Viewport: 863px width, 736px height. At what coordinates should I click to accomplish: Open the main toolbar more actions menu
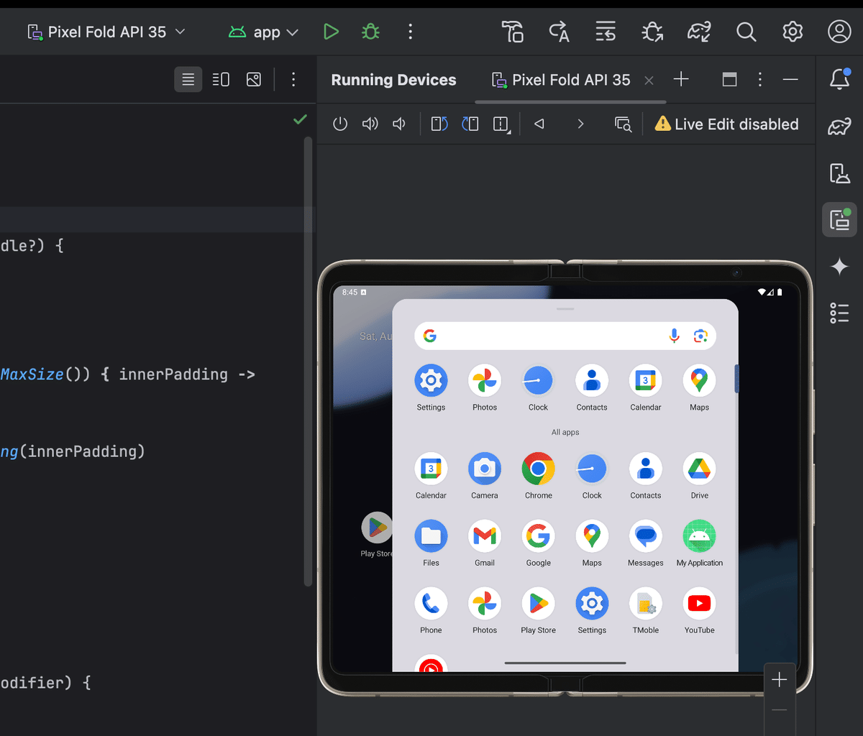(x=410, y=32)
